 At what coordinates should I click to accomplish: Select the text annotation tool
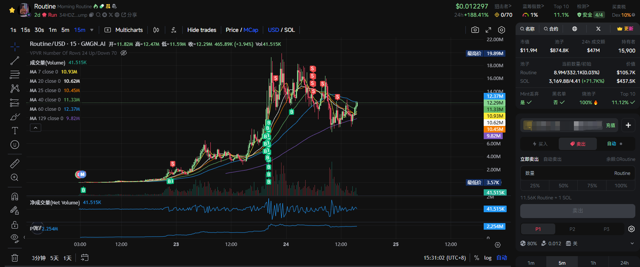(15, 131)
